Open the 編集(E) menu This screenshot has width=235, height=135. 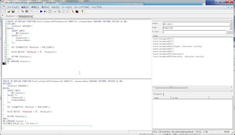pos(25,7)
